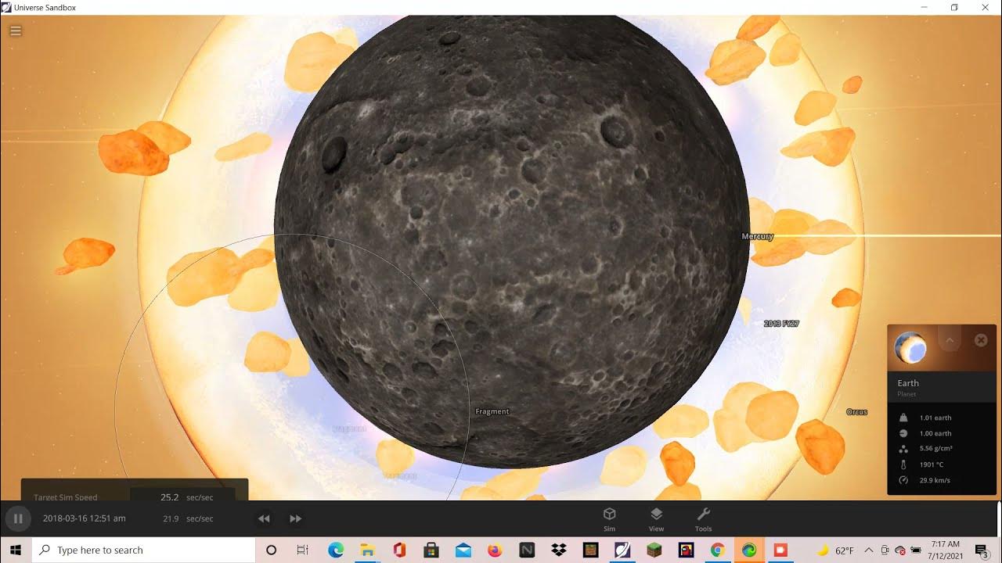
Task: Select the 1.00 earth radius value
Action: click(935, 433)
